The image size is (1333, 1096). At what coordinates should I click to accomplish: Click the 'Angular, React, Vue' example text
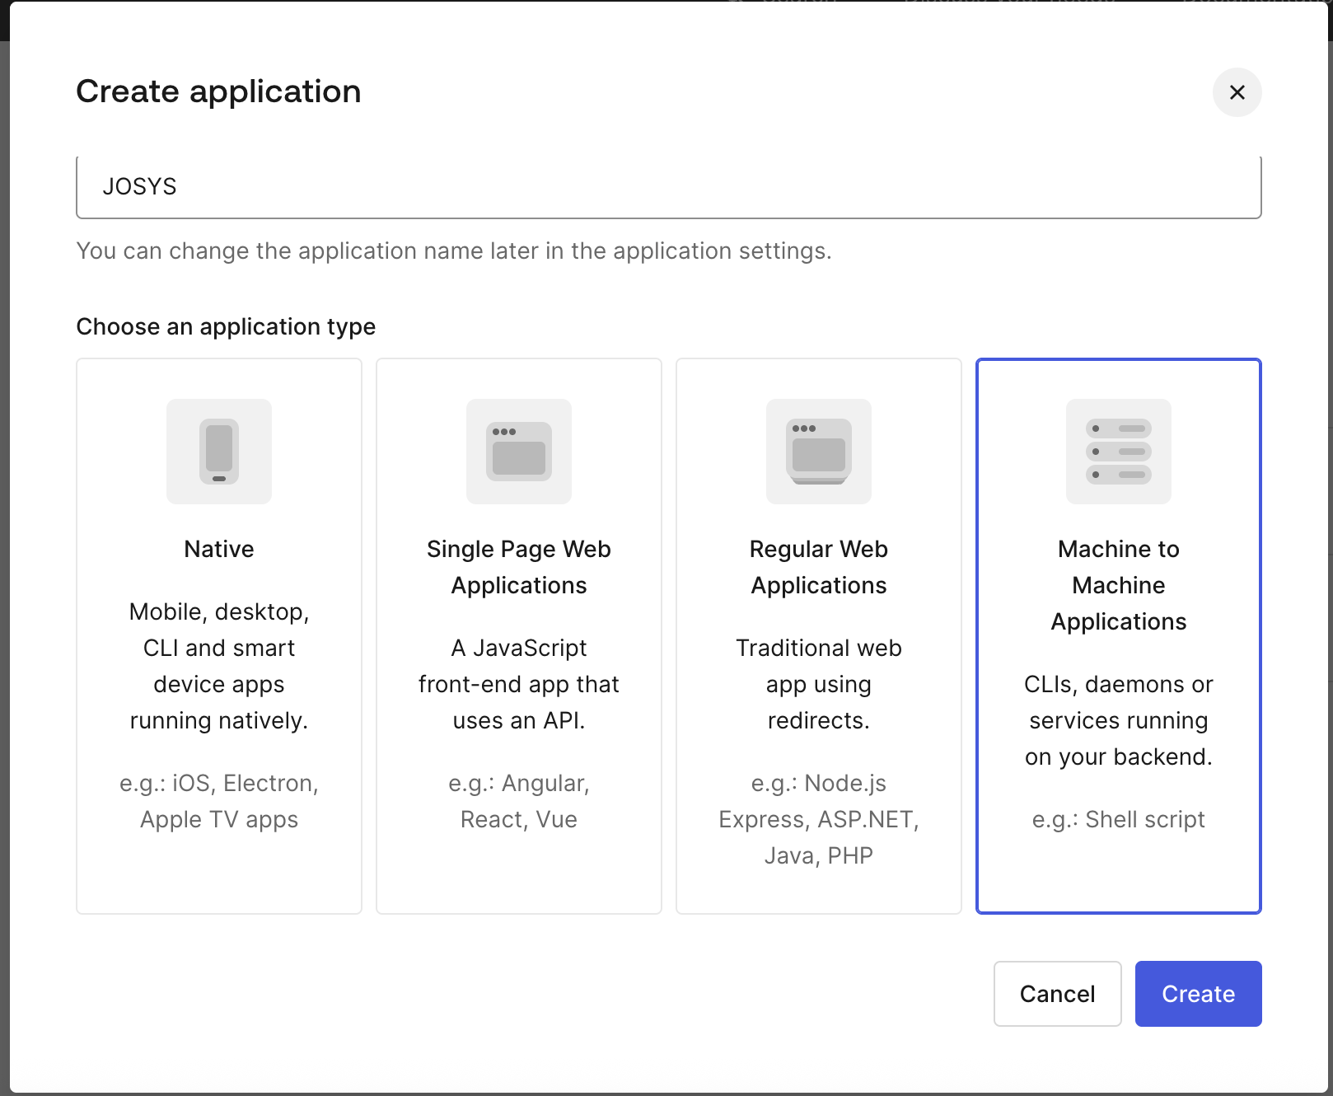[518, 801]
